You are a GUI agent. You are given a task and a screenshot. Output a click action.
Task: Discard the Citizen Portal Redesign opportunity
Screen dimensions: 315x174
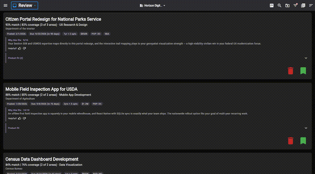290,71
